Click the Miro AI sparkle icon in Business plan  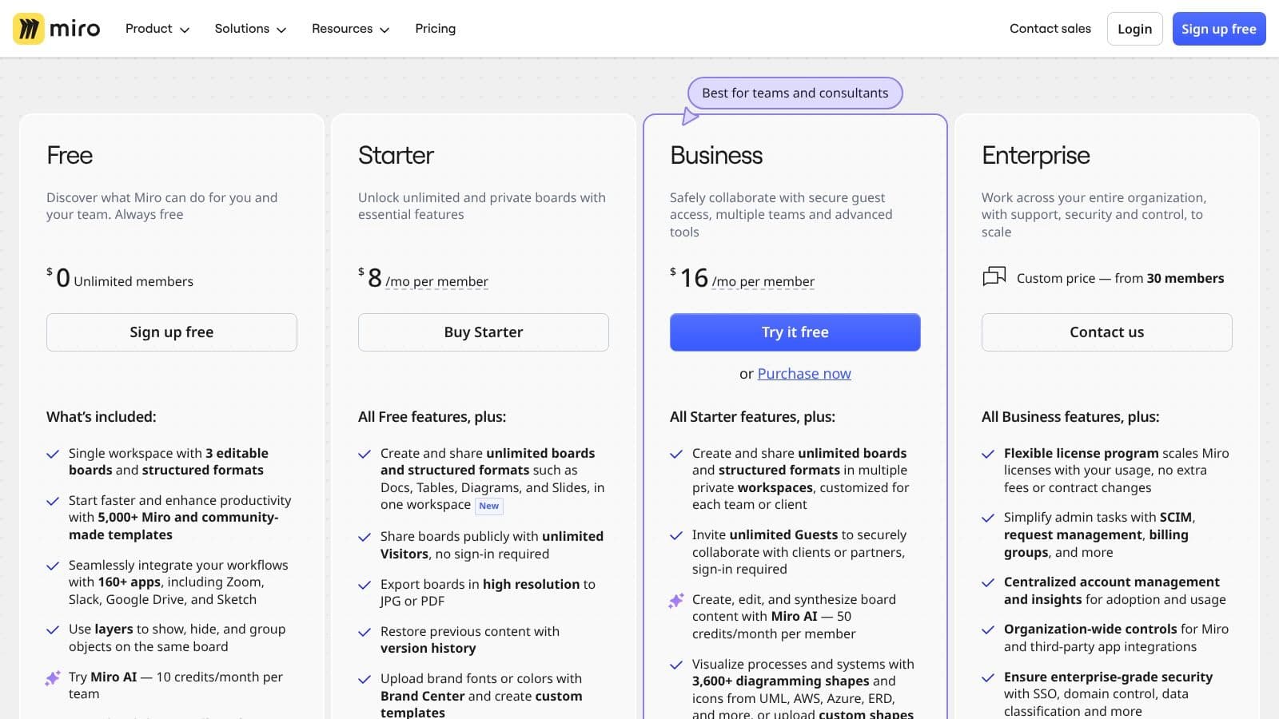(x=676, y=600)
